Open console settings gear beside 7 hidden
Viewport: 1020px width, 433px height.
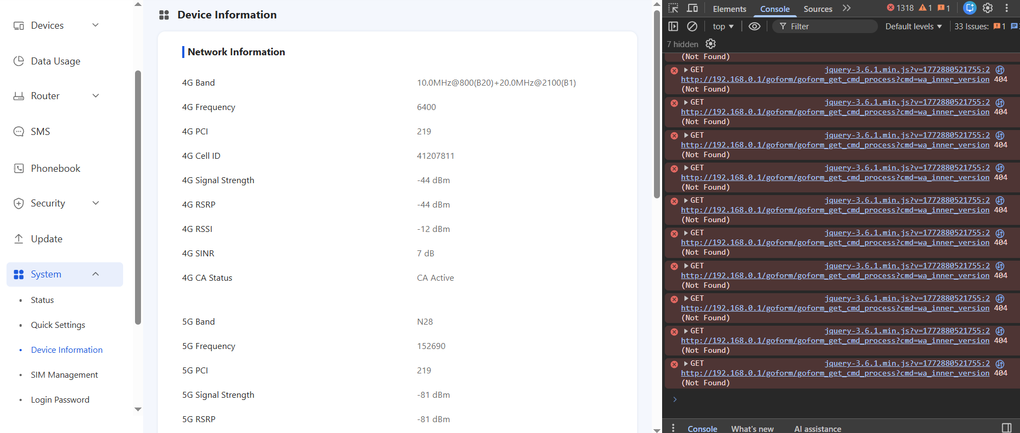click(710, 44)
